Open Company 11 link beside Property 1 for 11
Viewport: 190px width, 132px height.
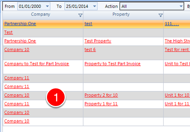[17, 104]
